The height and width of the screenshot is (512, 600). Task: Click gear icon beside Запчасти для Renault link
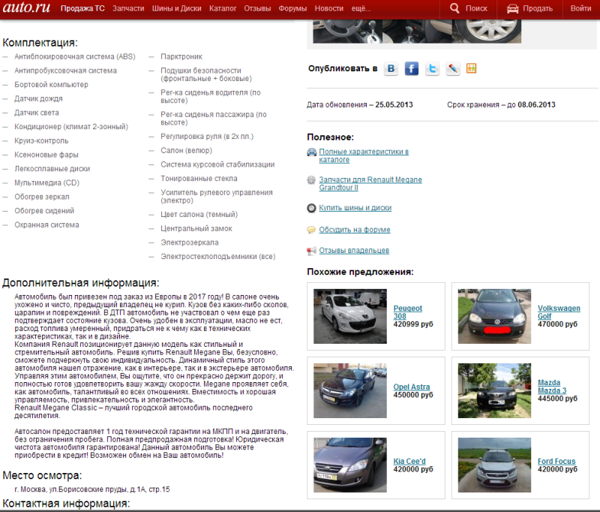[x=311, y=180]
